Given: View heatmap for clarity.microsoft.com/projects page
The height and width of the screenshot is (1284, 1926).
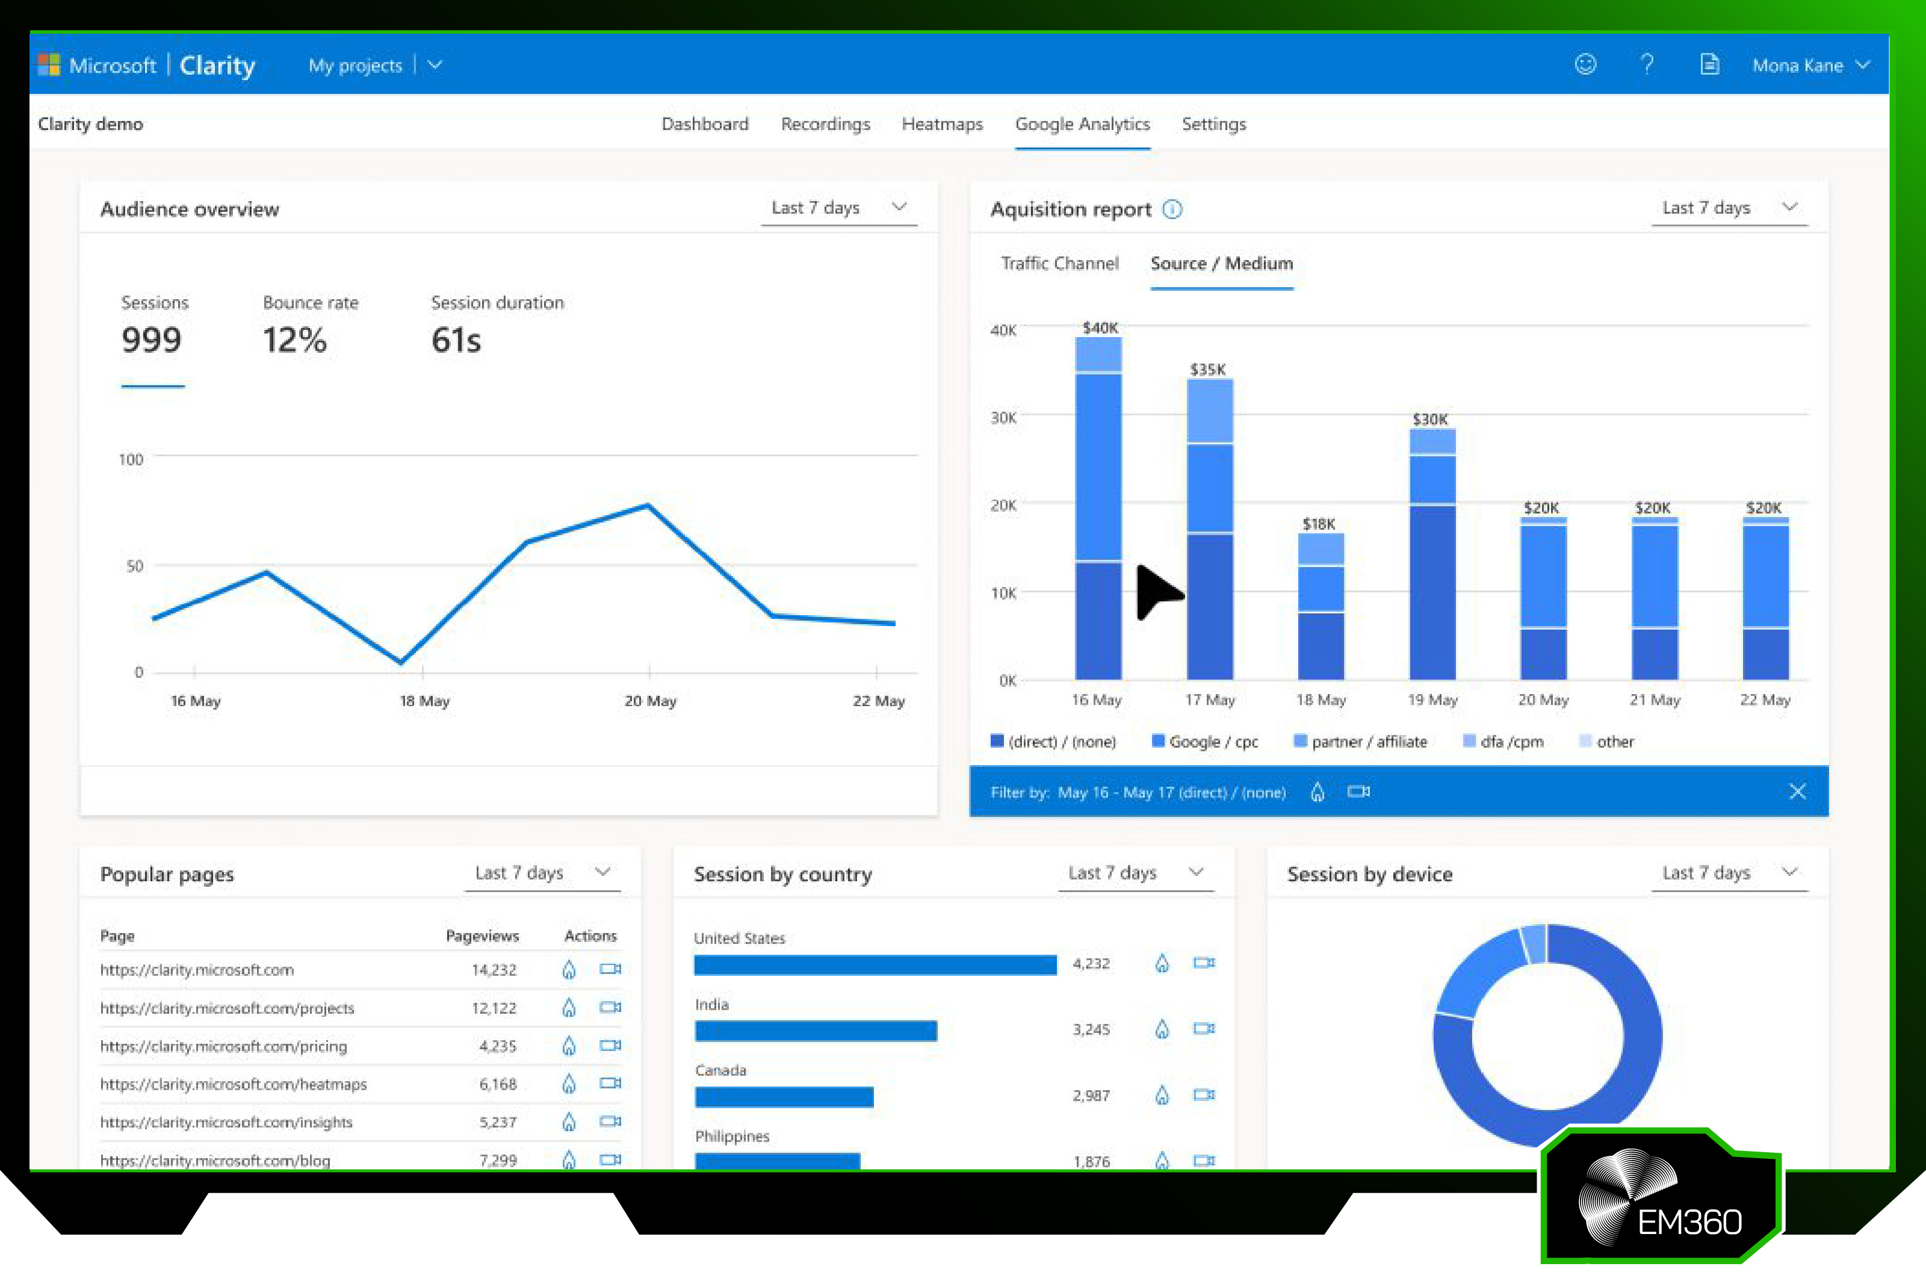Looking at the screenshot, I should [569, 1008].
